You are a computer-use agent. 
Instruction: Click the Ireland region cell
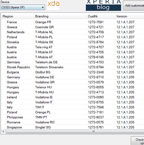[x=12, y=97]
